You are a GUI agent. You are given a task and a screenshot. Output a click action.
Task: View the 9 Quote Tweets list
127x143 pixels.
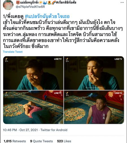pyautogui.click(x=41, y=141)
